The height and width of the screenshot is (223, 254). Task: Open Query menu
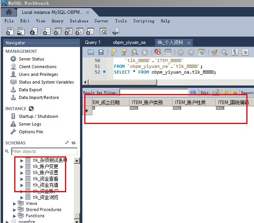coord(57,21)
